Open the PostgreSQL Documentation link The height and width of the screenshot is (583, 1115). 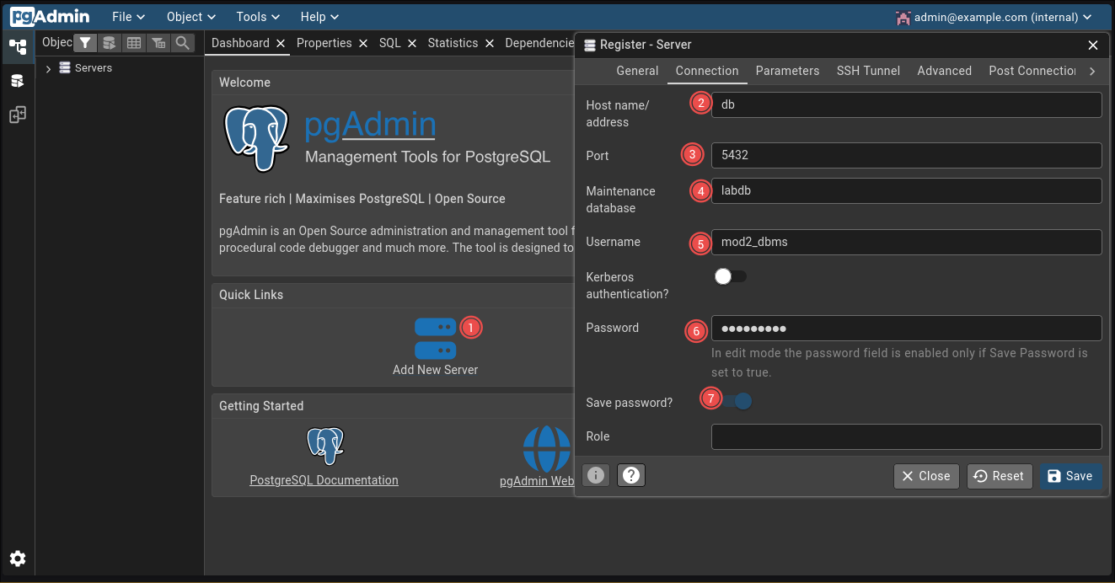[324, 480]
